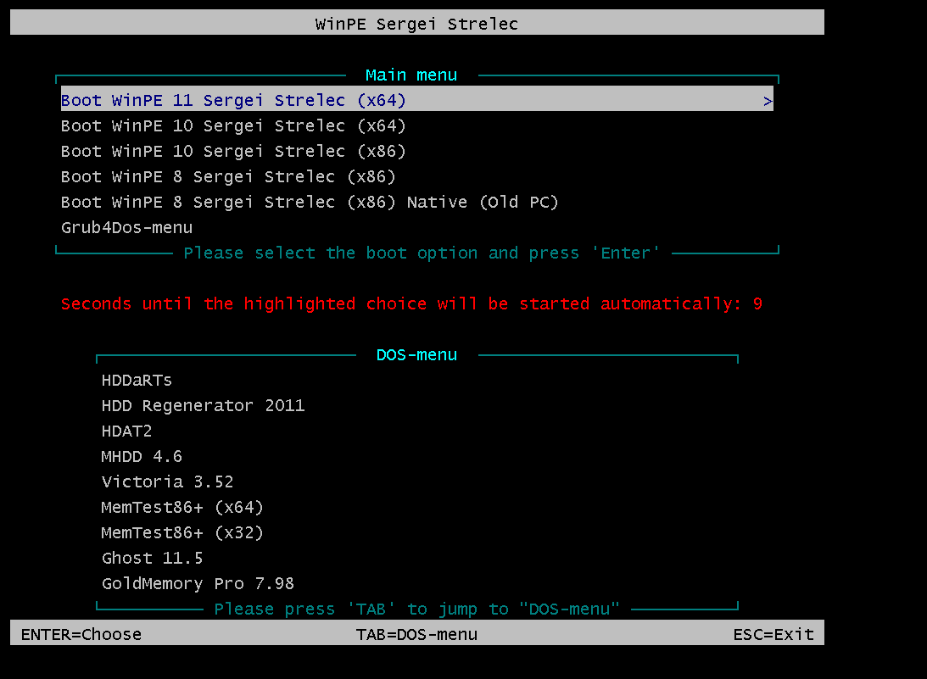This screenshot has height=679, width=927.
Task: Launch MHDD 4.6
Action: coord(142,456)
